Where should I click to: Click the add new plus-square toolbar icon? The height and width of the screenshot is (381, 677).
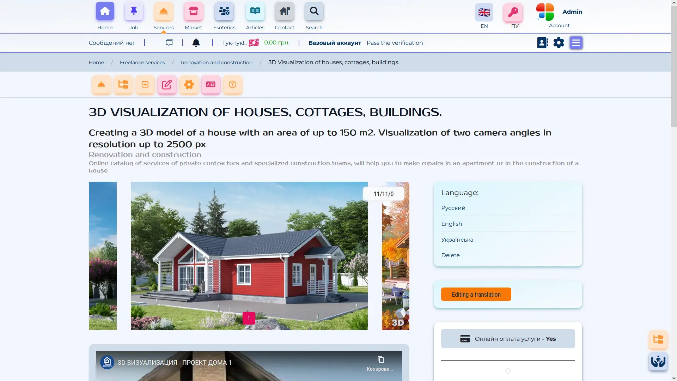pos(145,85)
